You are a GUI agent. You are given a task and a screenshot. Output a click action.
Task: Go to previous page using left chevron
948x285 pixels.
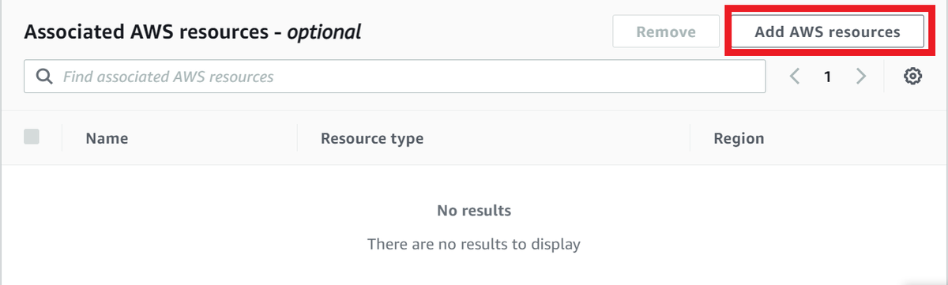796,77
